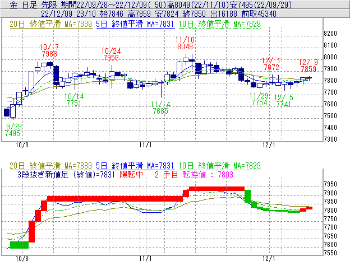Click the 3段抜き新値足 (終値)=7831 label
This screenshot has height=266, width=350.
pos(66,174)
